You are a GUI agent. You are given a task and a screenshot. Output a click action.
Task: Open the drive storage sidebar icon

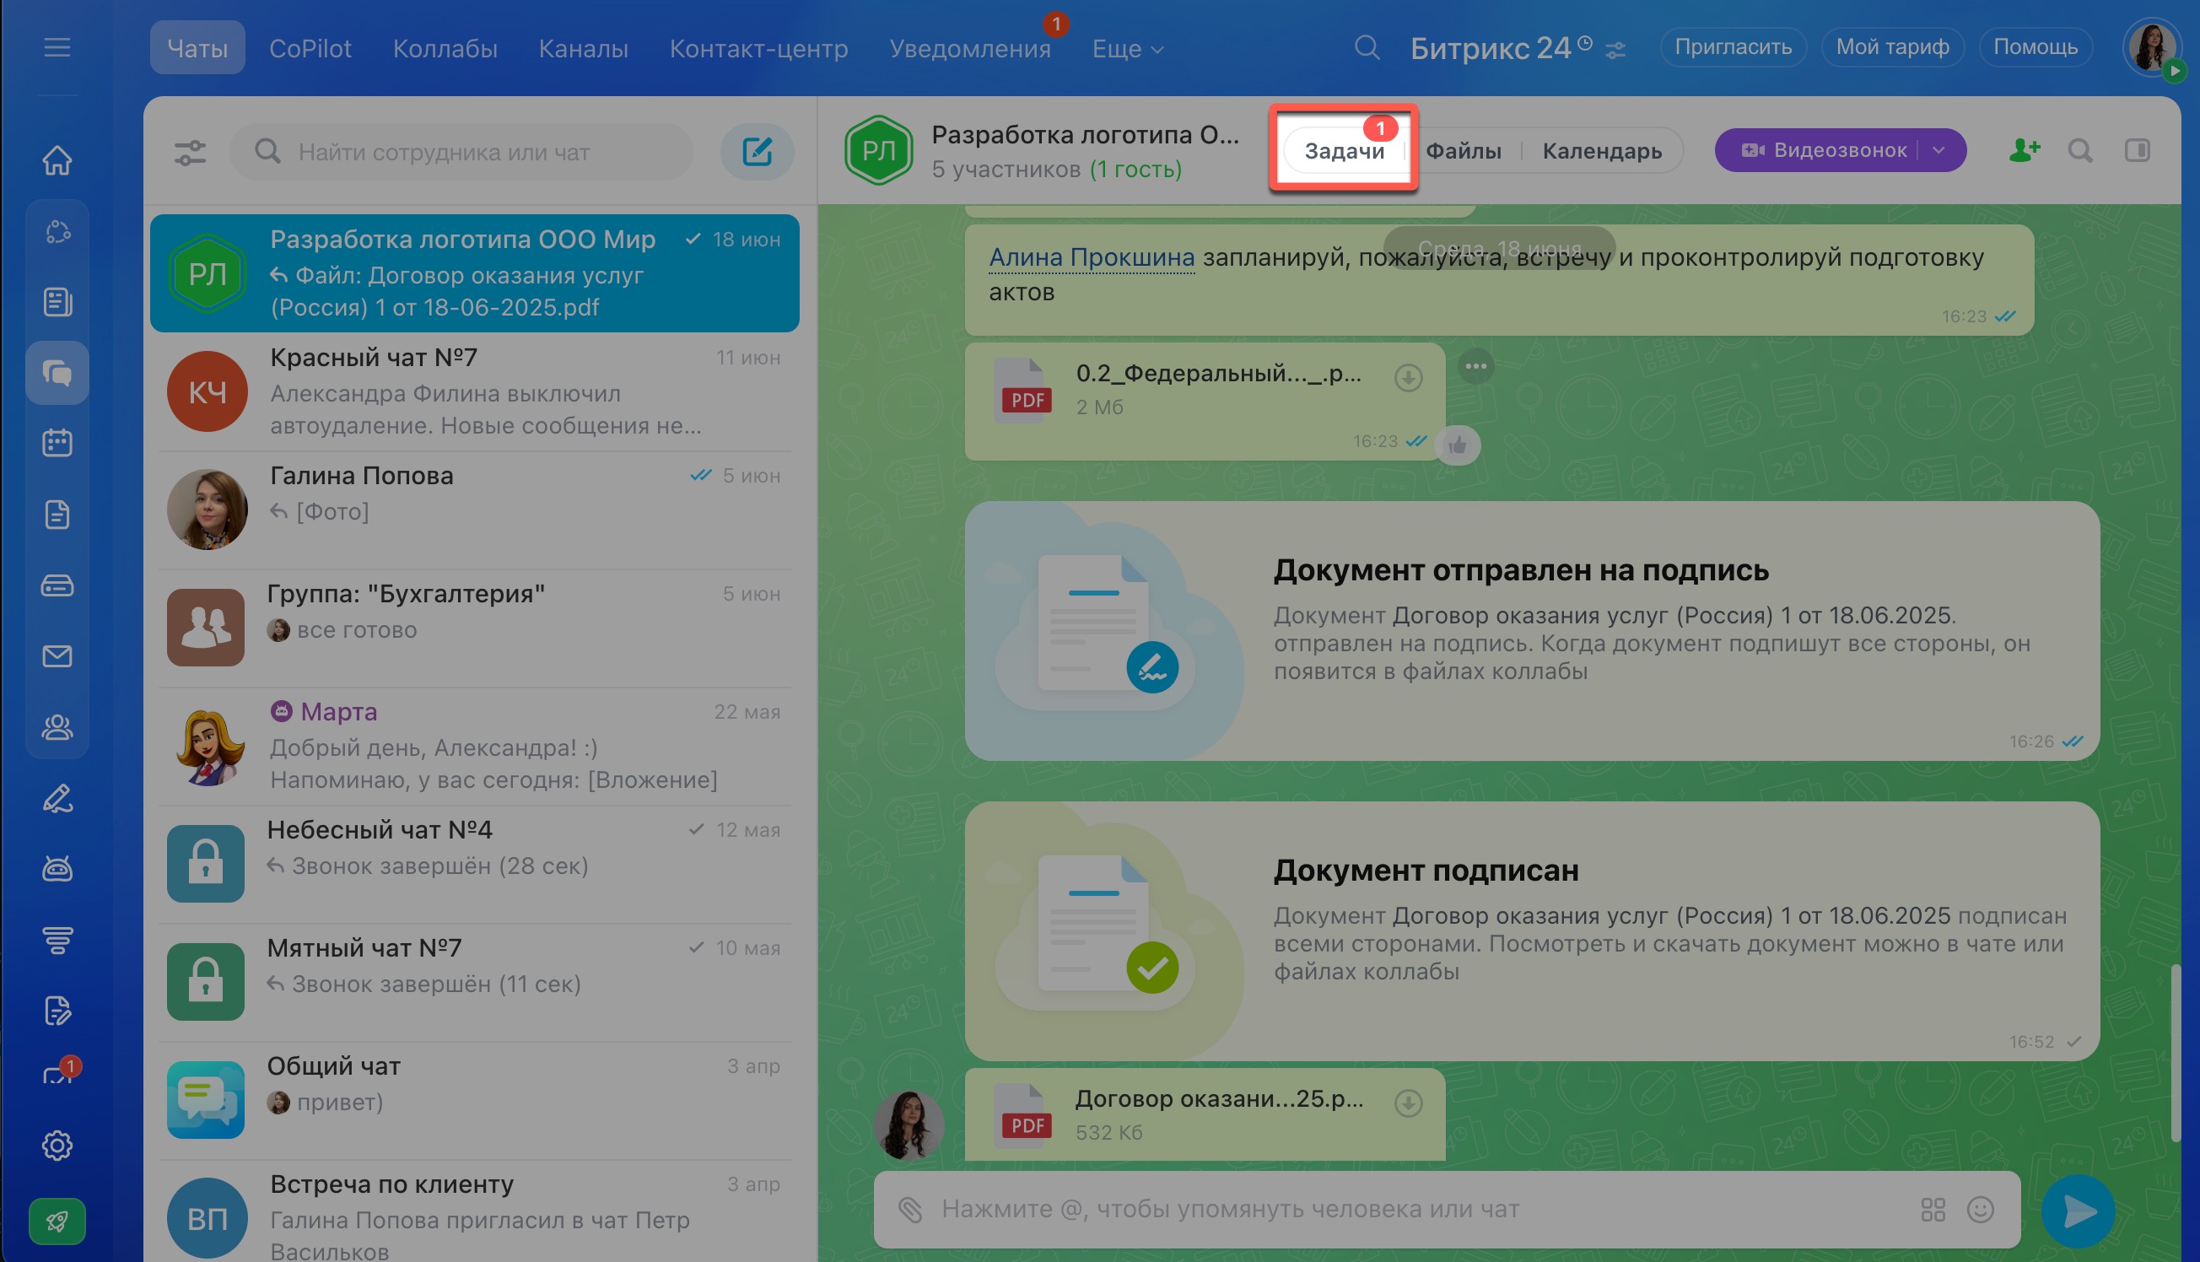[57, 585]
